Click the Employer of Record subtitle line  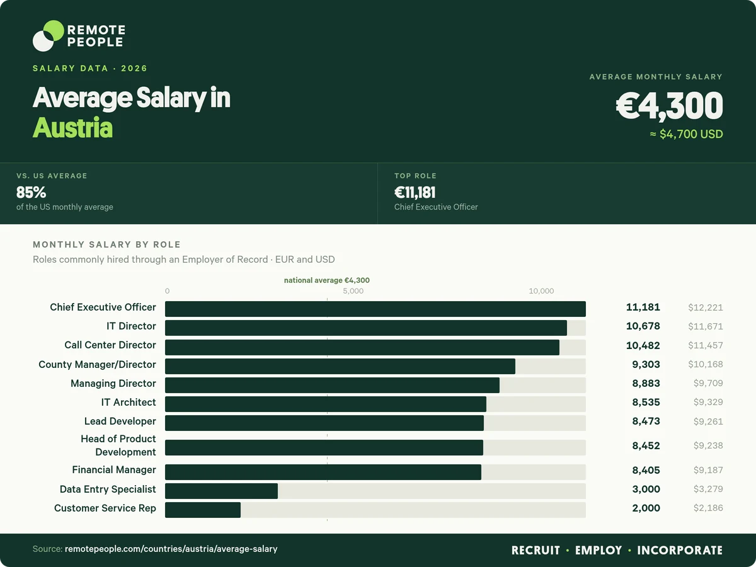click(x=184, y=260)
